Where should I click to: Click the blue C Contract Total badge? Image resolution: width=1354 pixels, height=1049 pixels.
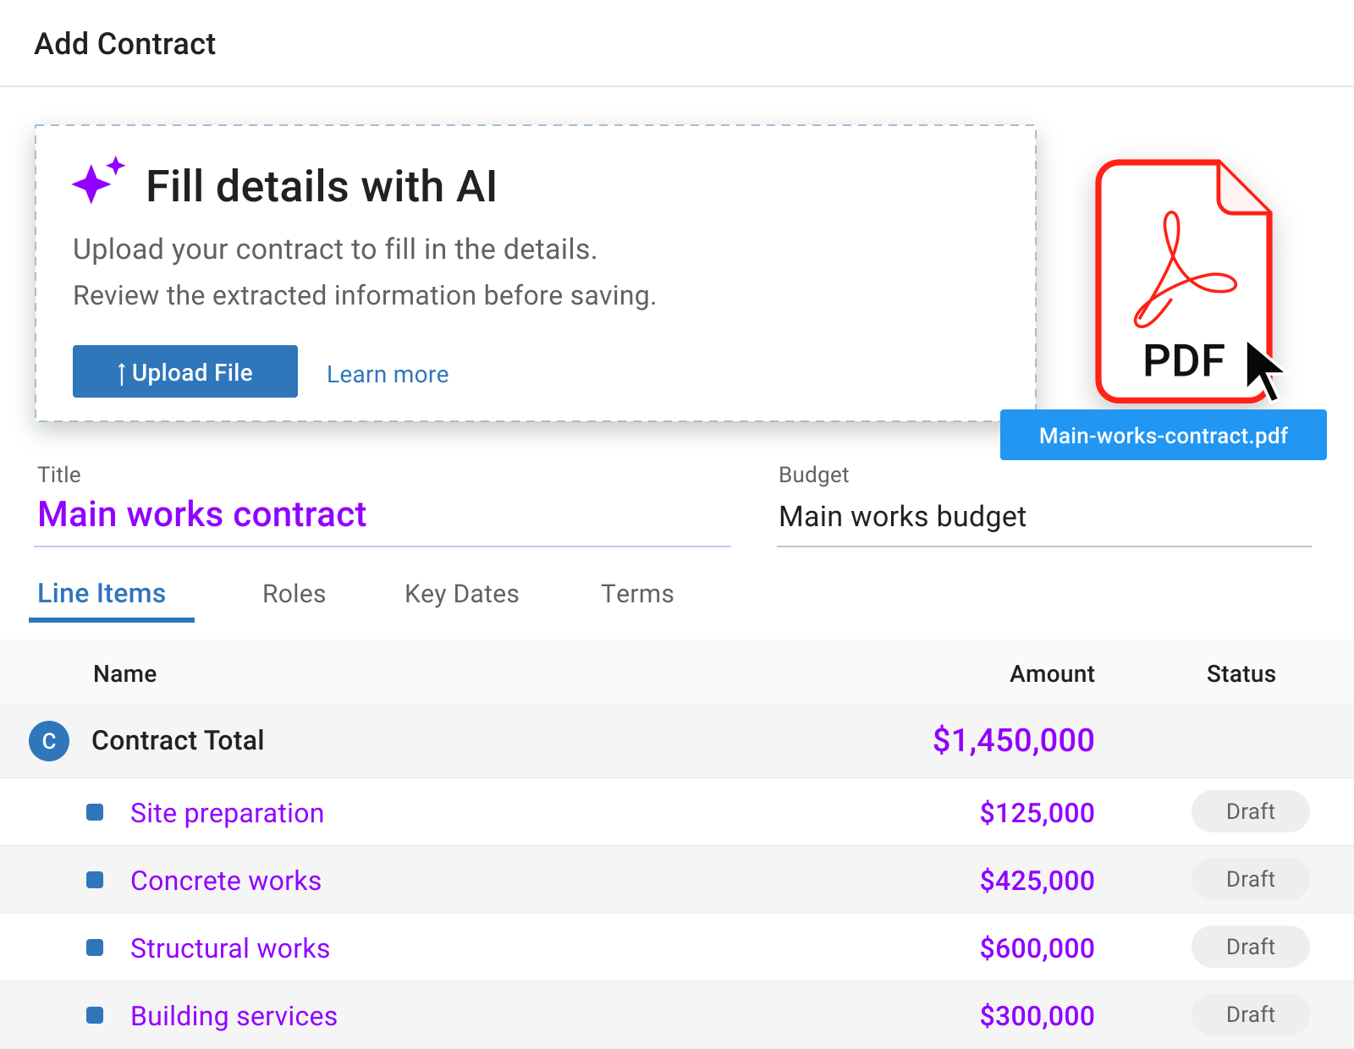point(49,741)
